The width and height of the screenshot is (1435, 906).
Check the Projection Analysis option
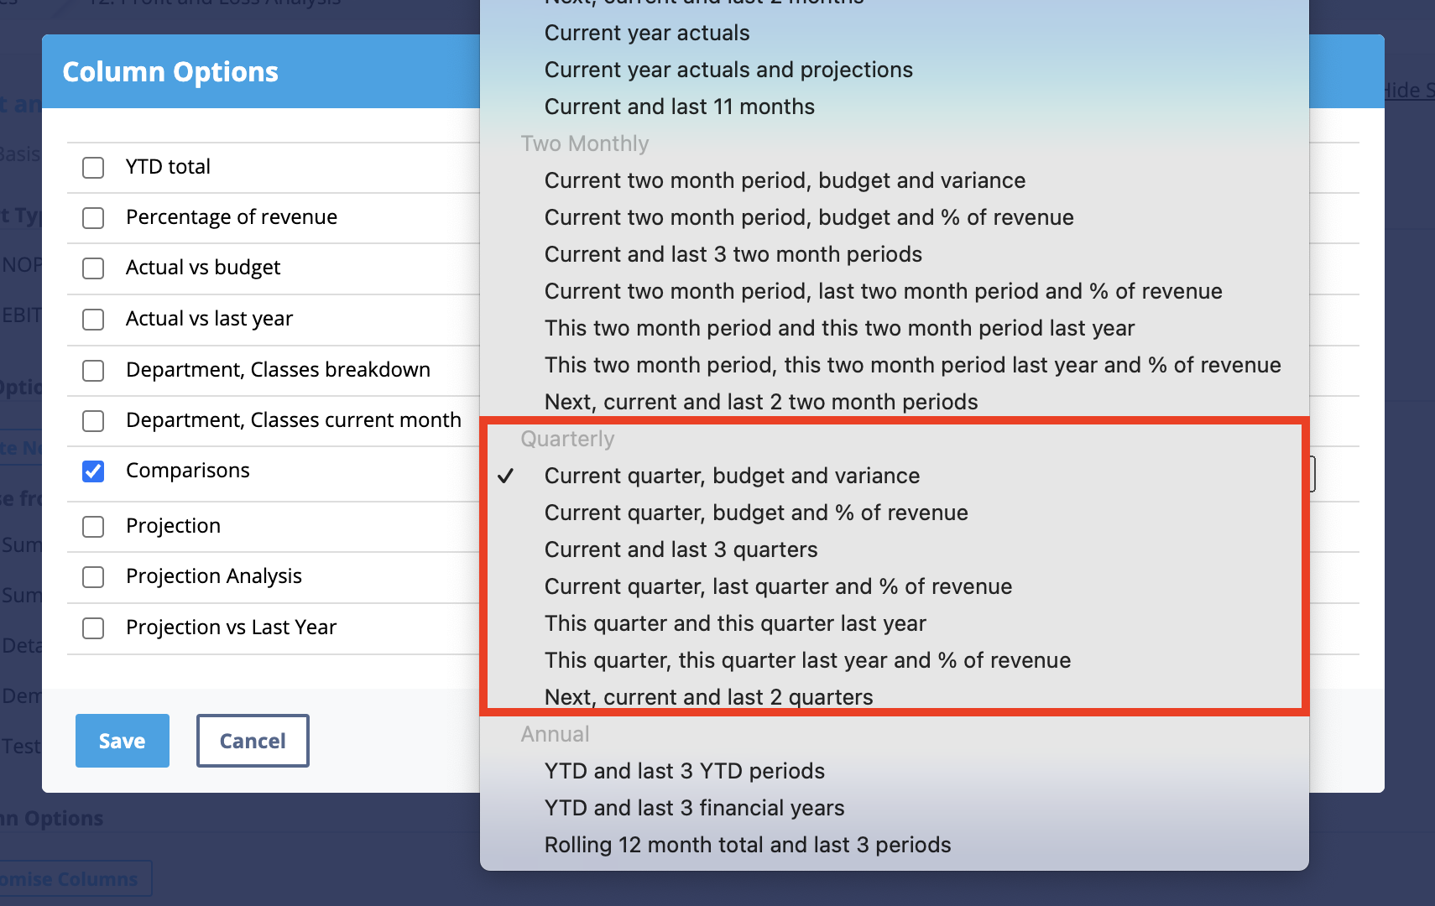[x=93, y=576]
